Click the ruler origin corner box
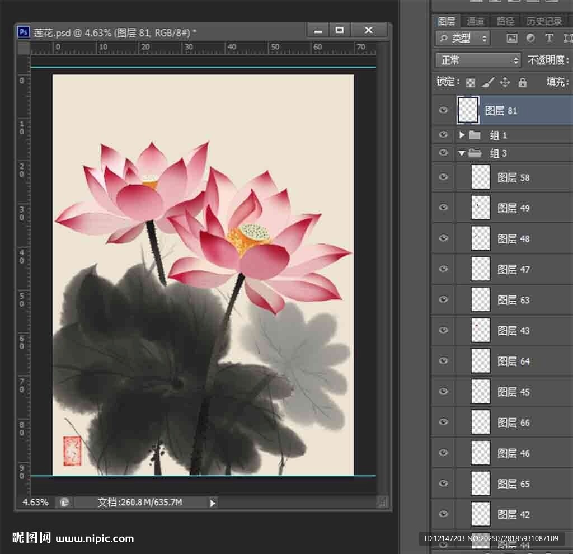Screen dimensions: 573x554 click(24, 48)
